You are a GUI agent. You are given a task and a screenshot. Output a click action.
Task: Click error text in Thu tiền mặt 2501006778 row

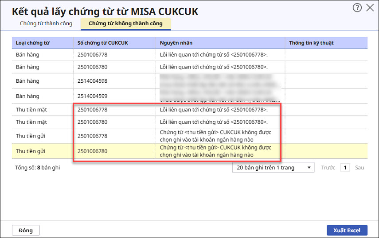click(214, 110)
